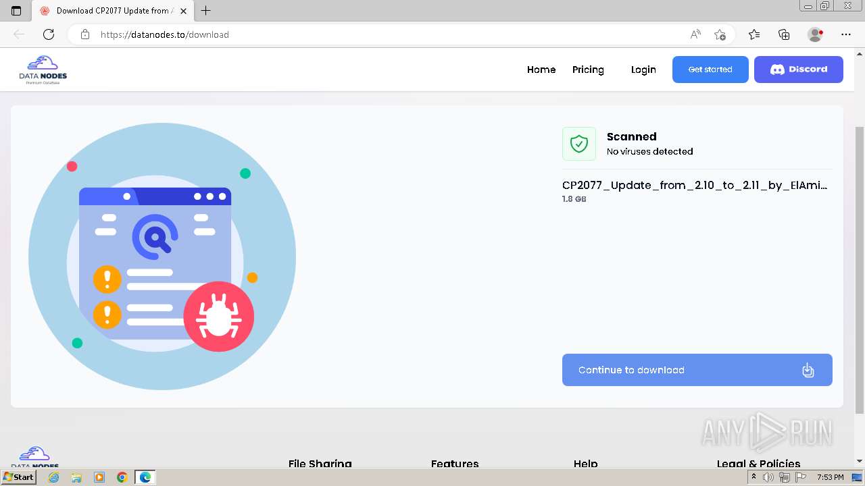
Task: Select the CP2077_Update file name text
Action: click(x=695, y=185)
